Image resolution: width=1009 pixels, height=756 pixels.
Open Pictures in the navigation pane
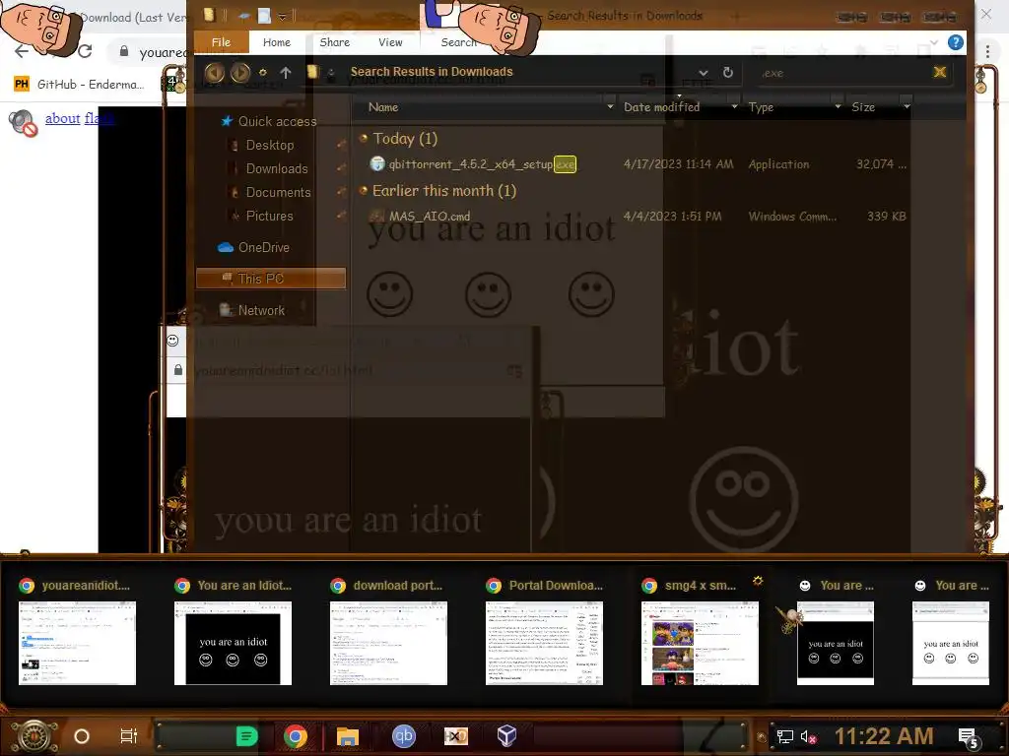click(x=261, y=216)
